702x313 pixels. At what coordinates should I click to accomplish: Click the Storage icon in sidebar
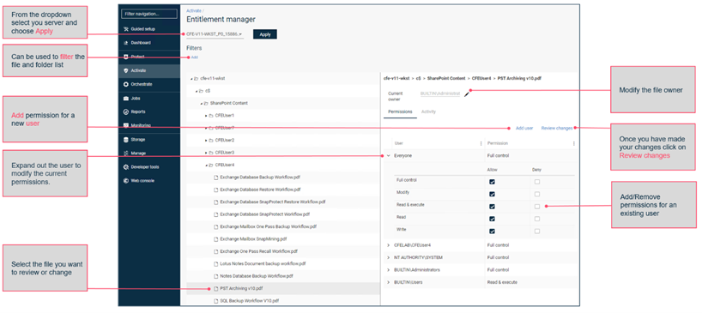[126, 140]
